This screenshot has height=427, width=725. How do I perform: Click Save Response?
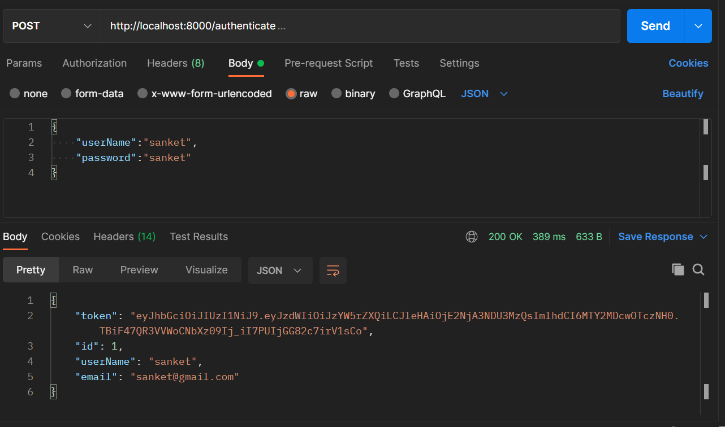pyautogui.click(x=655, y=237)
